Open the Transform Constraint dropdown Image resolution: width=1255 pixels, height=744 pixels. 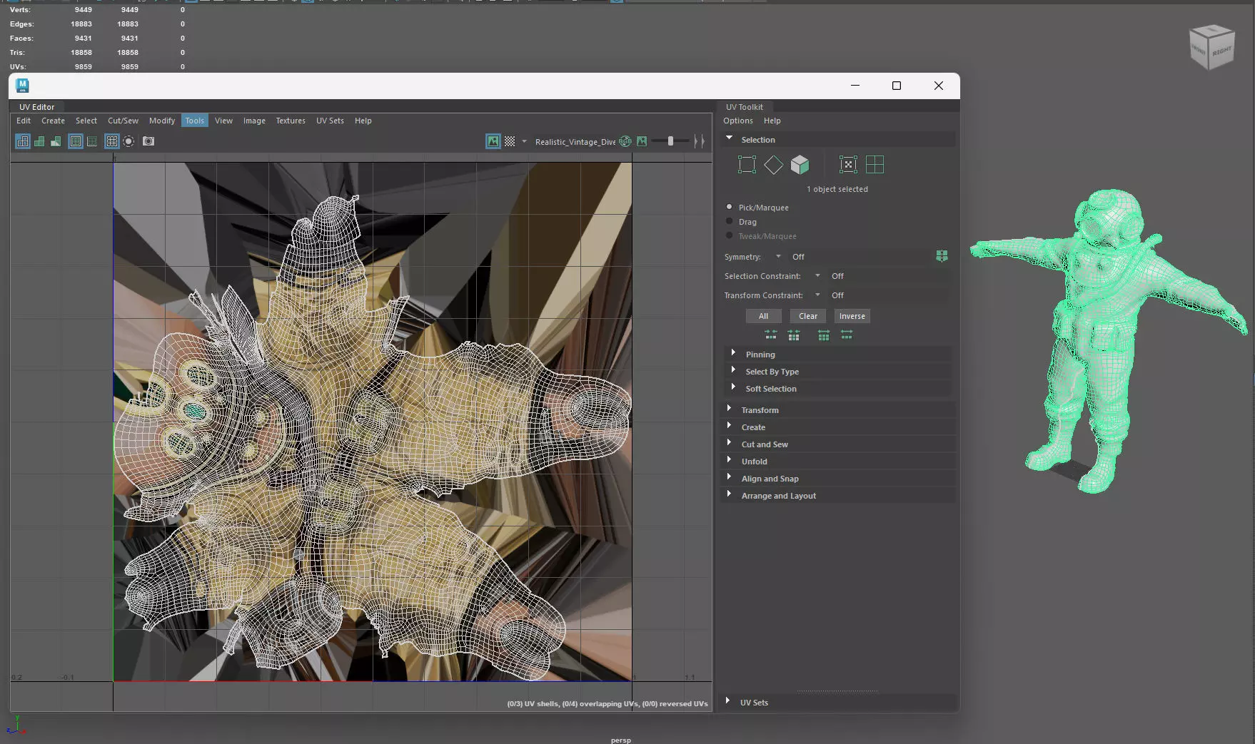tap(817, 295)
